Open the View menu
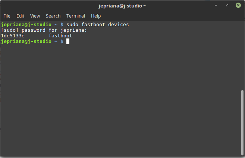Image resolution: width=245 pixels, height=158 pixels. click(35, 16)
